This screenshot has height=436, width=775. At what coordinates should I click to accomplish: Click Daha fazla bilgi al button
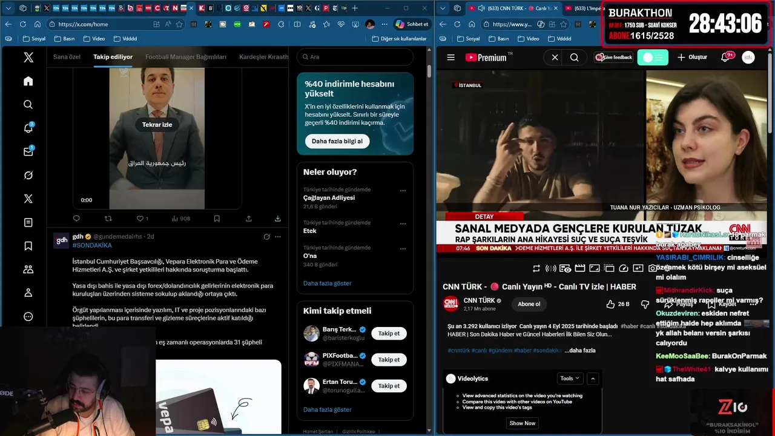(337, 141)
